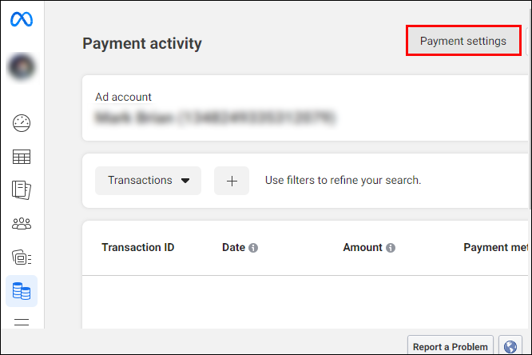Expand All tools hamburger menu
This screenshot has width=532, height=355.
22,321
